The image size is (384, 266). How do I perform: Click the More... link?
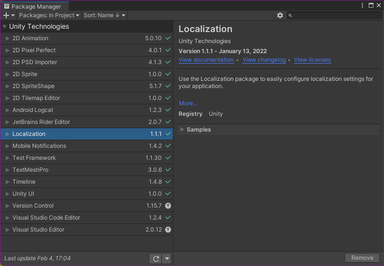(x=188, y=103)
